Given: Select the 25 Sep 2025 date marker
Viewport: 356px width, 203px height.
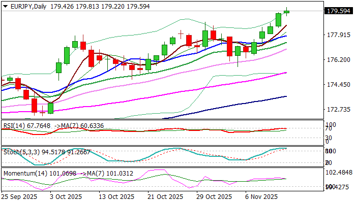Looking at the screenshot, I should pyautogui.click(x=20, y=197).
